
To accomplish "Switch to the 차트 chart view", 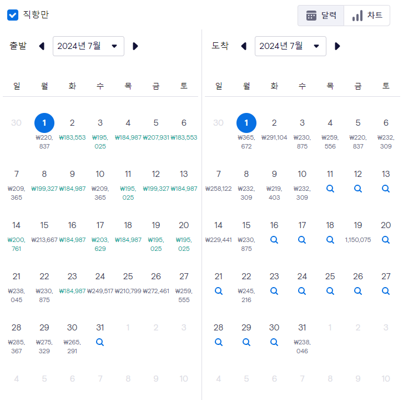I will point(367,16).
